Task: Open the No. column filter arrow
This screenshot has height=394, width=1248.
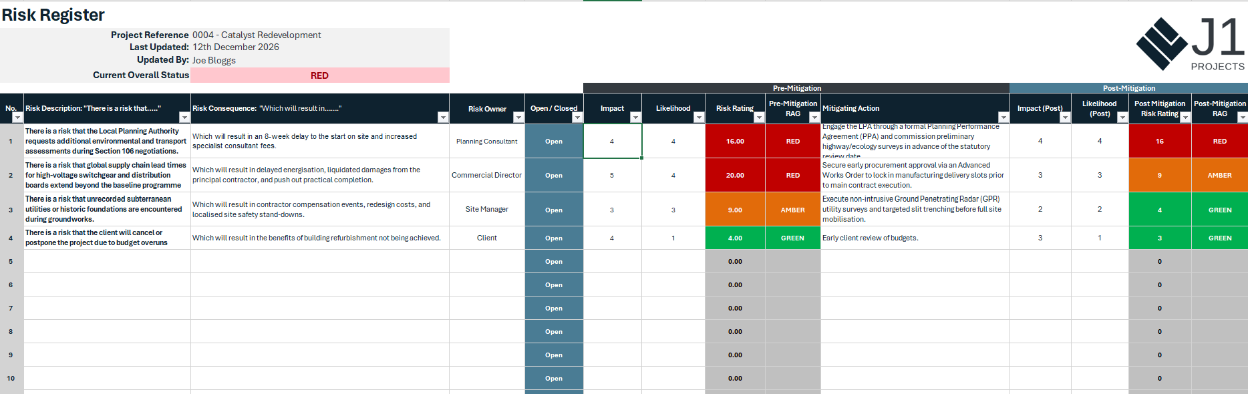Action: click(x=17, y=118)
